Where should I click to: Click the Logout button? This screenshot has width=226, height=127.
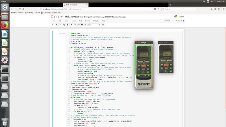[181, 17]
